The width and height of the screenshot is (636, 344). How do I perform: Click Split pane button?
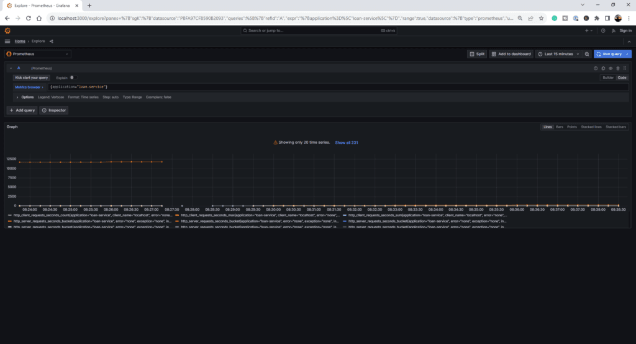(477, 54)
